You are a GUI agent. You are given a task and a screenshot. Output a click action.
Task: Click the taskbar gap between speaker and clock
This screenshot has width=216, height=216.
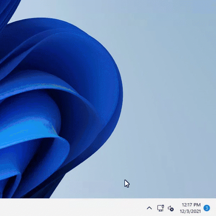click(177, 208)
